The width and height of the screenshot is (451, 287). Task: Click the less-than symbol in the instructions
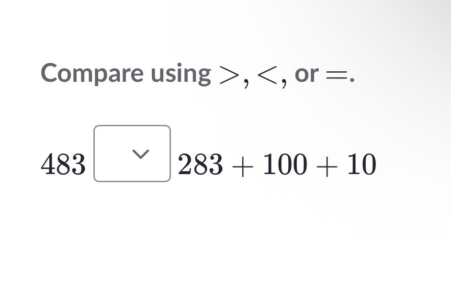tap(269, 74)
